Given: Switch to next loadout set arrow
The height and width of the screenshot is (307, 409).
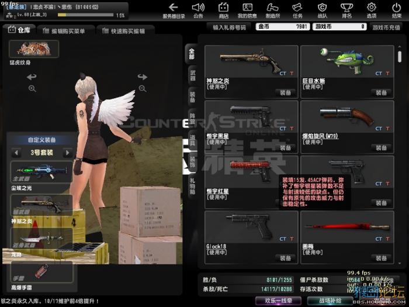Looking at the screenshot, I should 68,153.
